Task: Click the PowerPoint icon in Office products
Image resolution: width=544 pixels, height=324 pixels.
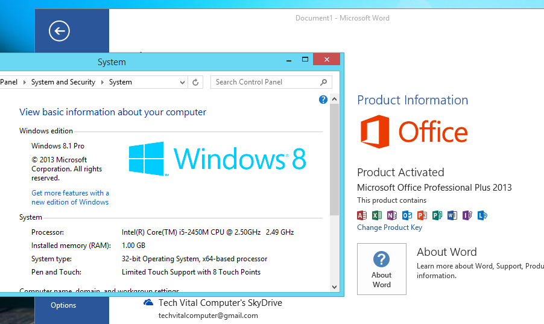Action: (422, 215)
